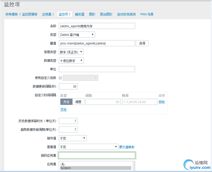Switch to the 自动发现规则 tab
The image size is (212, 172).
126,14
